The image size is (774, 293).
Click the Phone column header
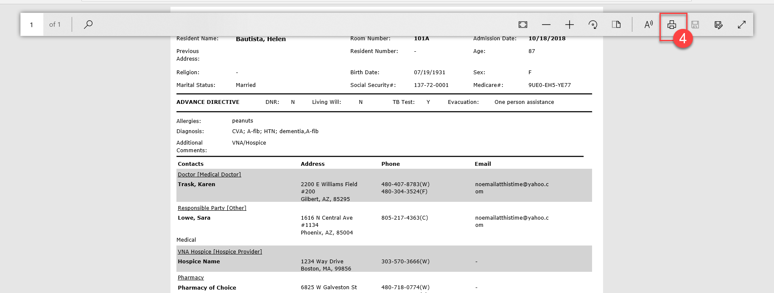tap(390, 164)
